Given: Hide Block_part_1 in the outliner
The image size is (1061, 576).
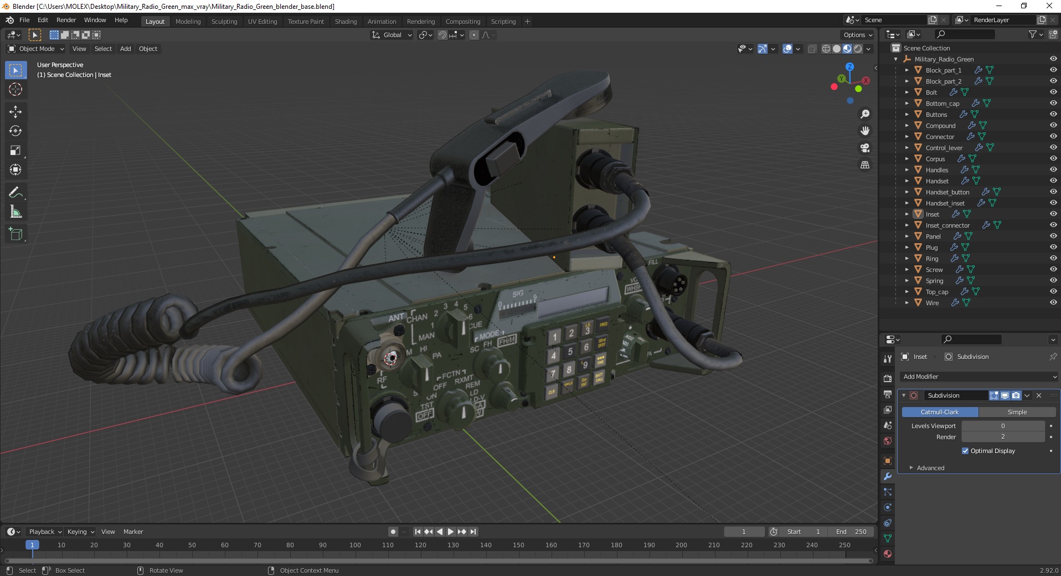Looking at the screenshot, I should [x=1053, y=70].
